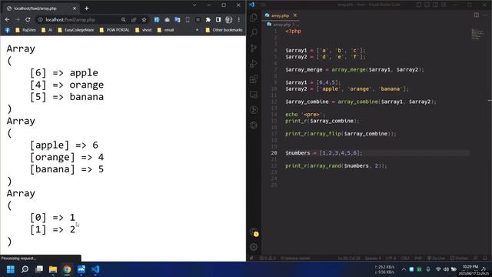Viewport: 492px width, 277px height.
Task: Click UTF-8 encoding in status bar
Action: pyautogui.click(x=391, y=259)
